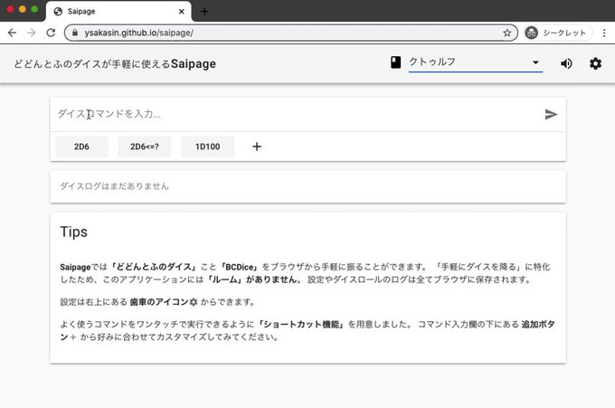Go back to previous page

point(12,33)
